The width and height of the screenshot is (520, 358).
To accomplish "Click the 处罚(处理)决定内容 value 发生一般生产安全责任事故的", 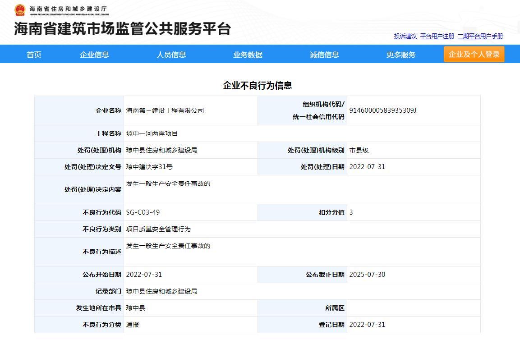I will 168,184.
